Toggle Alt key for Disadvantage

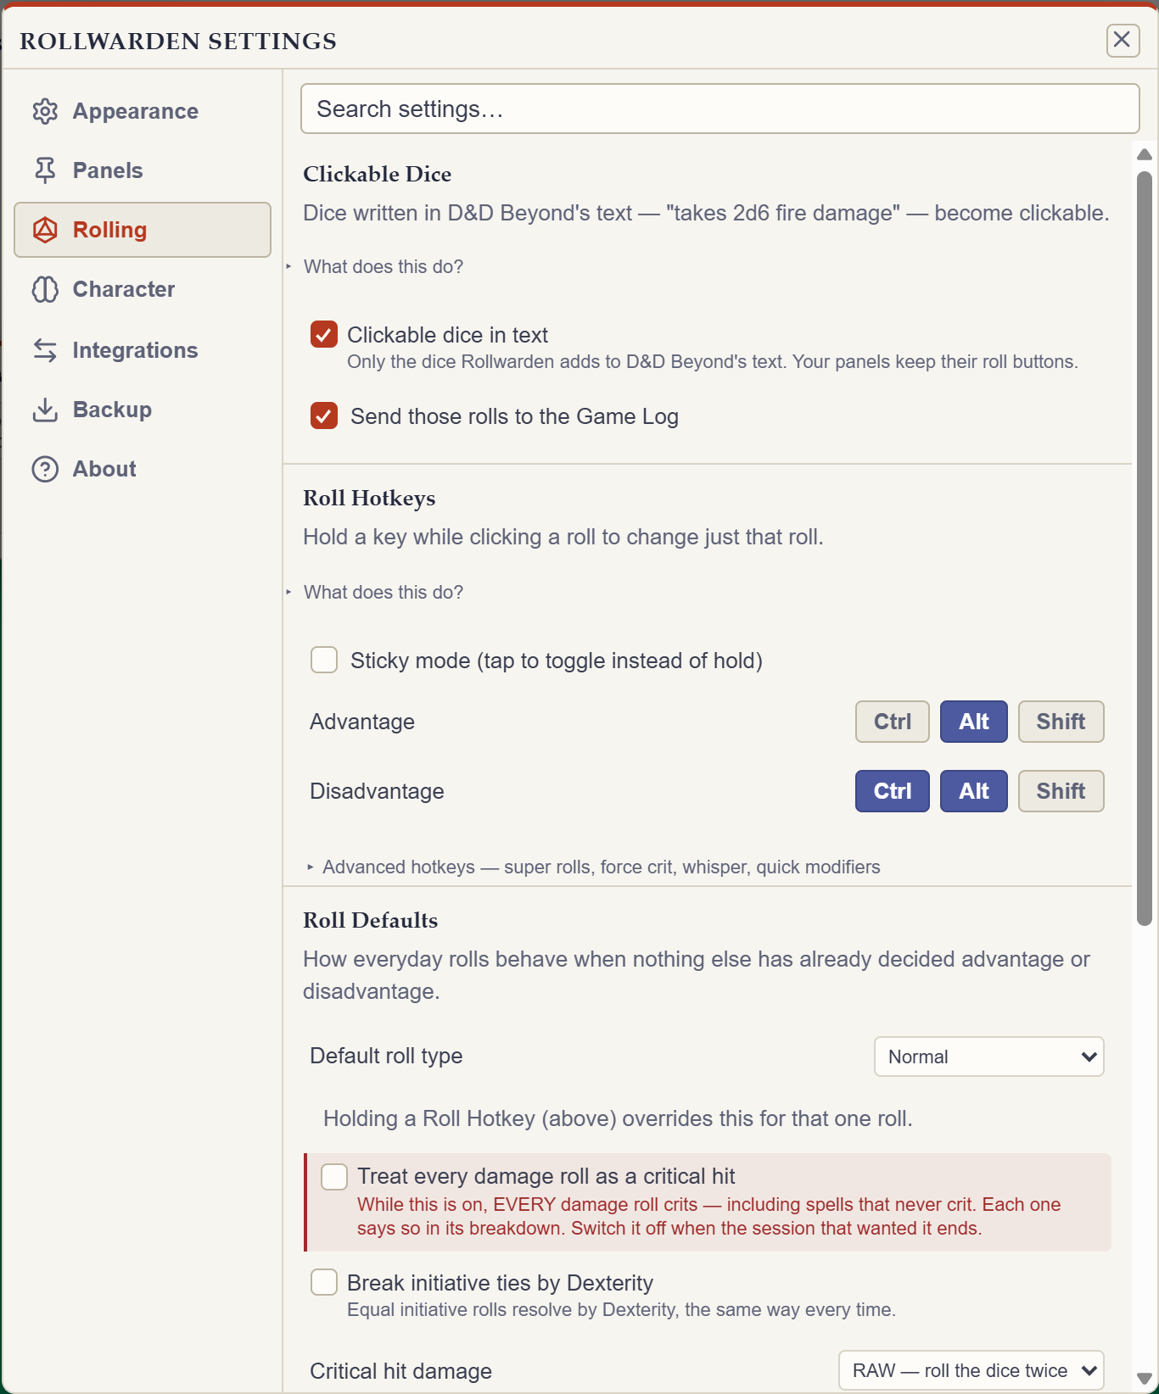click(x=974, y=791)
